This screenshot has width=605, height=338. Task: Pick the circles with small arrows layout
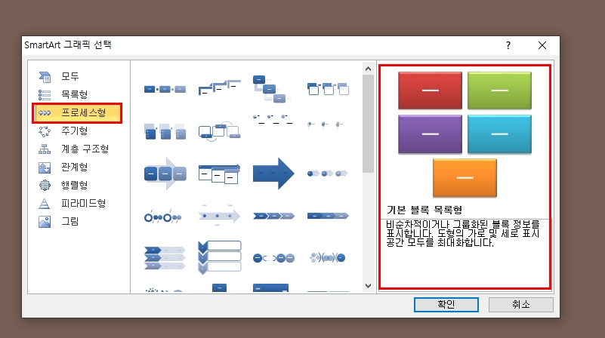[x=328, y=174]
